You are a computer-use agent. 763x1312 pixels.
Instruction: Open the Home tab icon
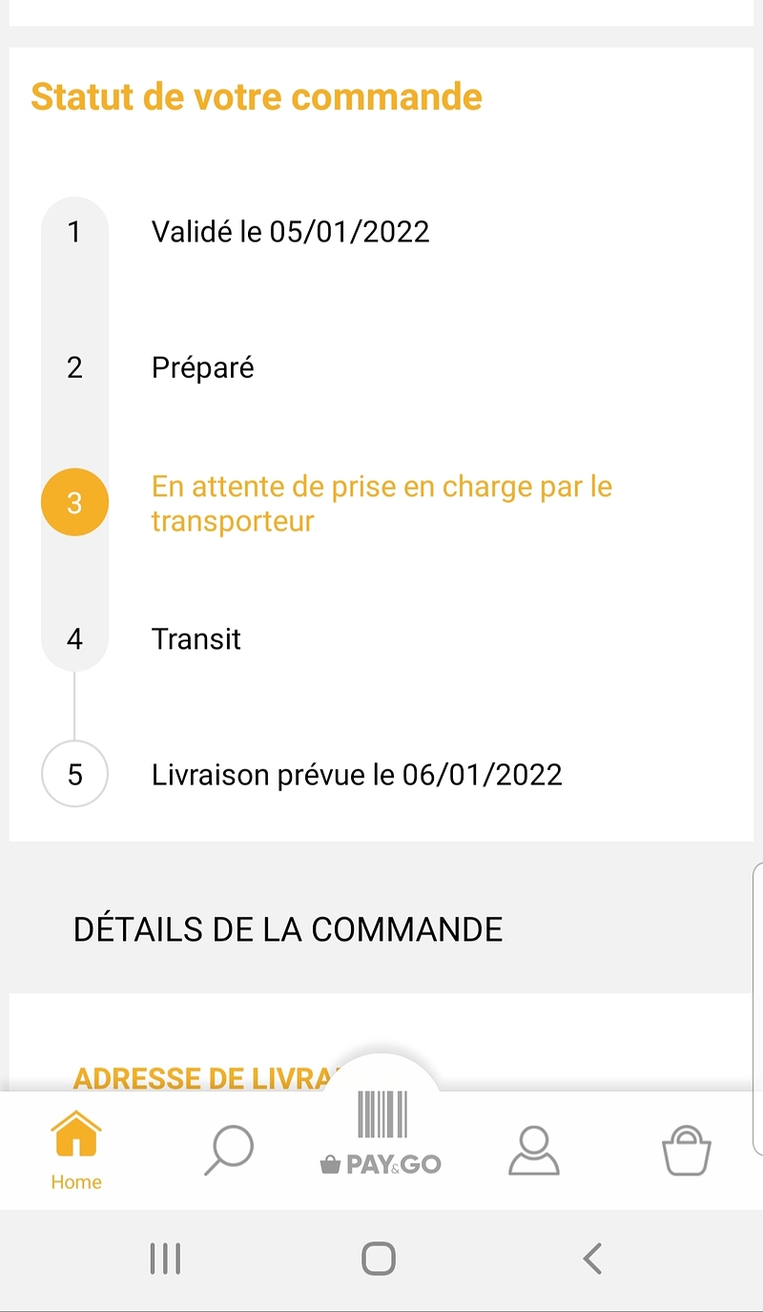pos(76,1135)
